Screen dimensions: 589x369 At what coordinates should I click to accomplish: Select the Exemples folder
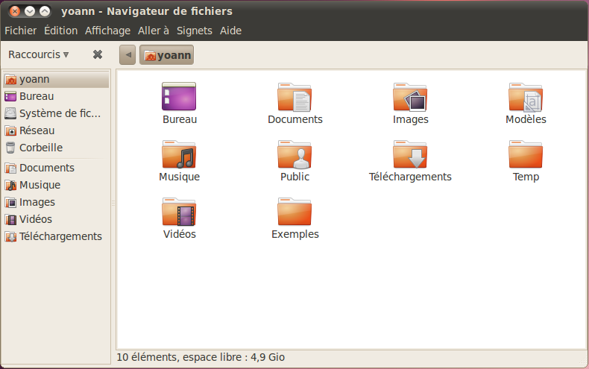click(294, 212)
